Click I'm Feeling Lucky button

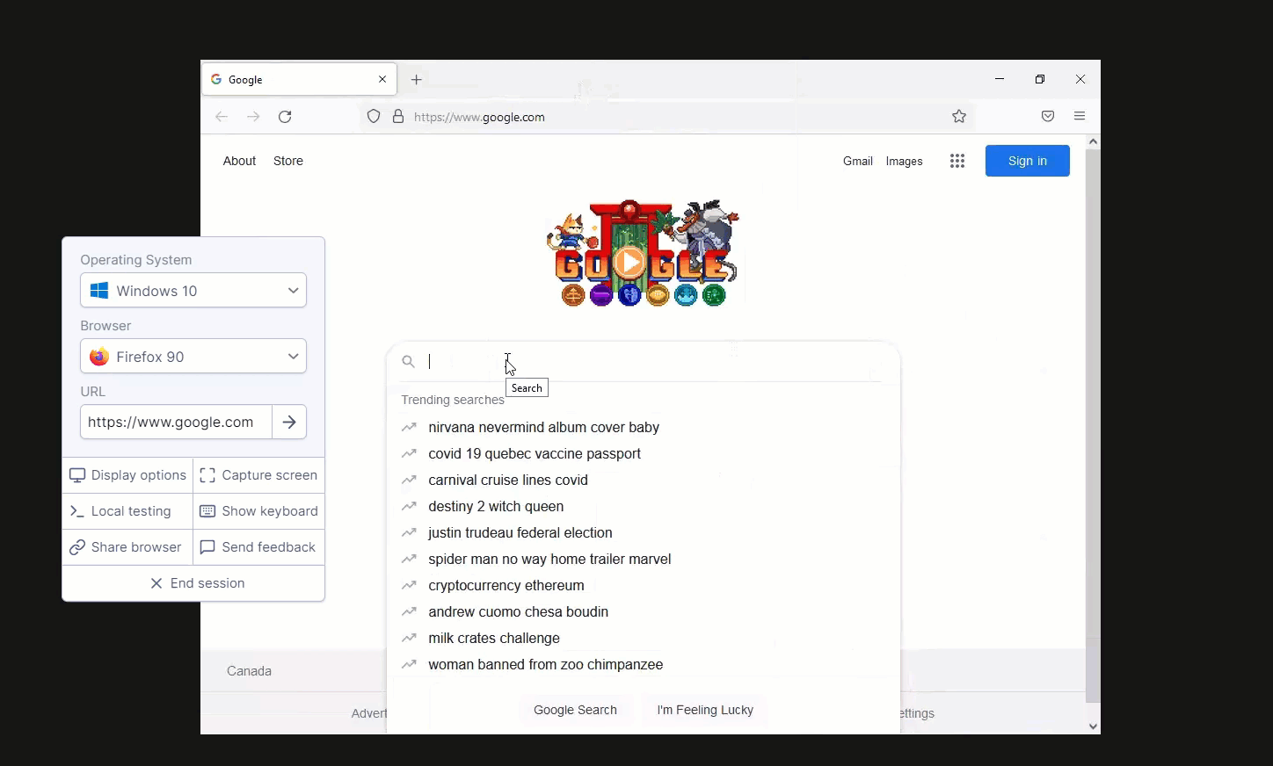point(705,710)
